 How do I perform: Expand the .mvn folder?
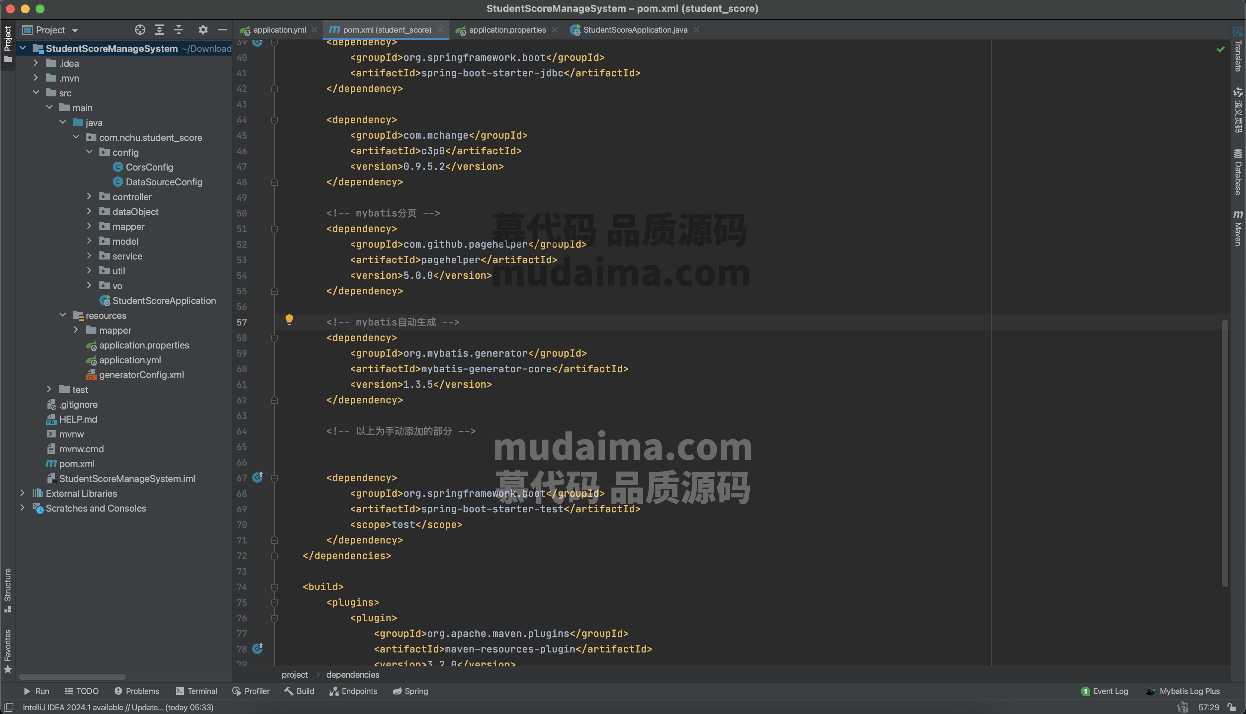35,77
